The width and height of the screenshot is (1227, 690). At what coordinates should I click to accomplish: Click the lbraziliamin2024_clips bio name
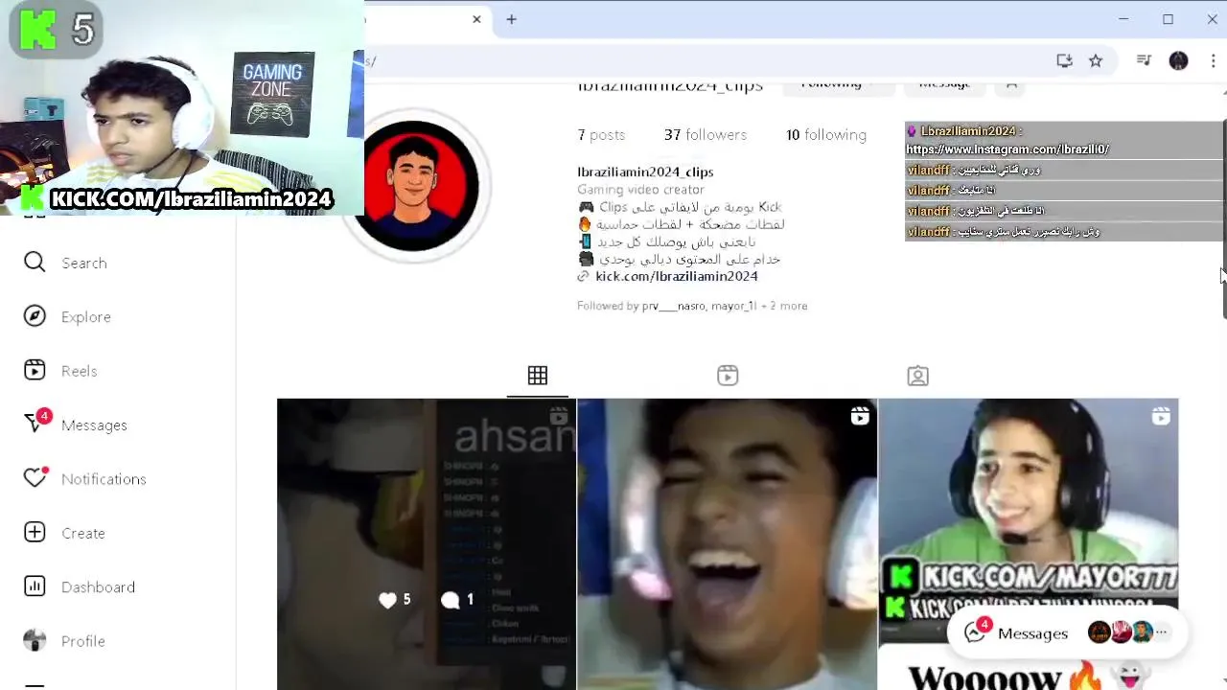pyautogui.click(x=645, y=172)
